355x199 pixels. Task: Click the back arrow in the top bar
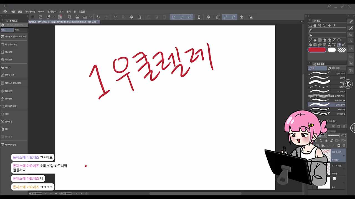[x=6, y=6]
